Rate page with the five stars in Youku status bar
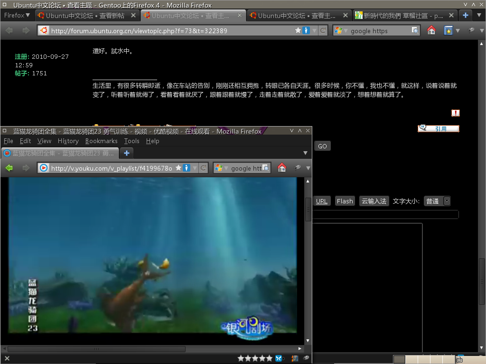Viewport: 486px width, 364px height. pos(255,358)
